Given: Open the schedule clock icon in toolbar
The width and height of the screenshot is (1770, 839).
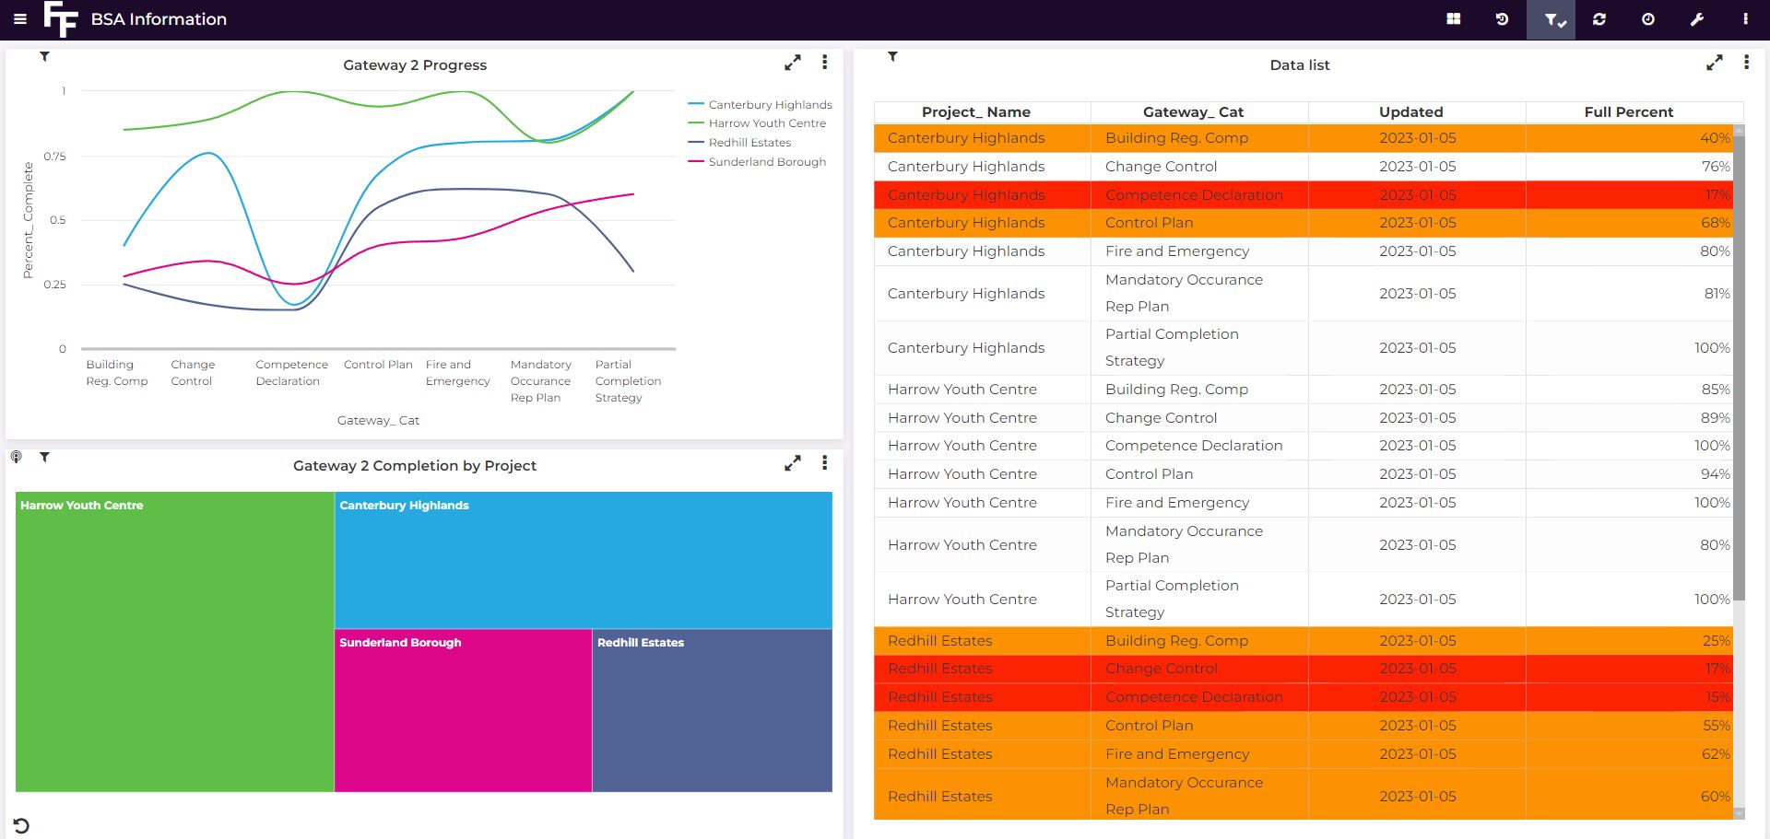Looking at the screenshot, I should pyautogui.click(x=1647, y=19).
